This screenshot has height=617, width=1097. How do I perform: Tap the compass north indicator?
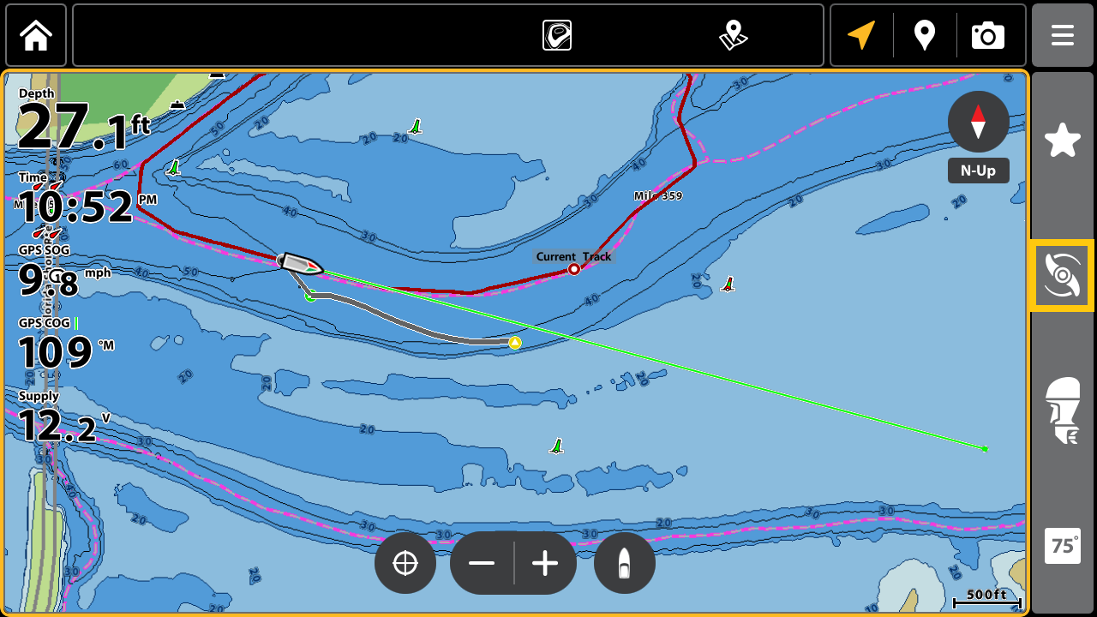978,122
